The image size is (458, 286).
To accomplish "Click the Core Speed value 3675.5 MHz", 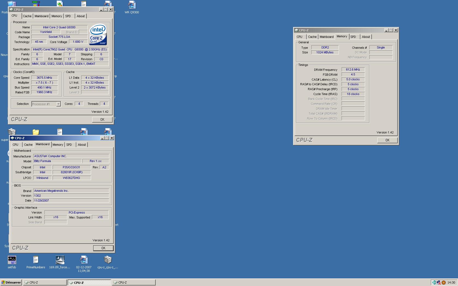I will pyautogui.click(x=44, y=78).
